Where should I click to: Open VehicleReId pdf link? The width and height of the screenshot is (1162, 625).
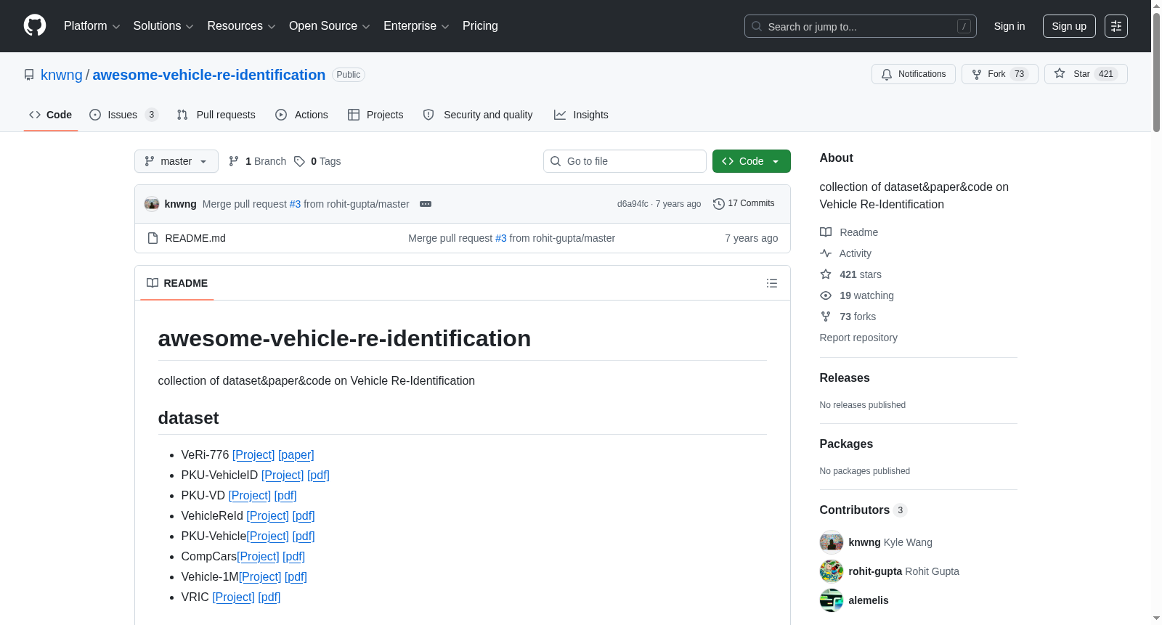tap(304, 515)
